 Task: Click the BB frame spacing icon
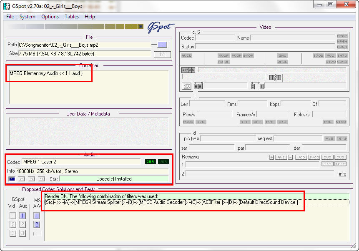[x=198, y=86]
